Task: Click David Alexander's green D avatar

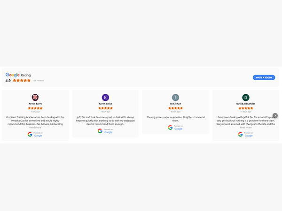Action: [246, 98]
